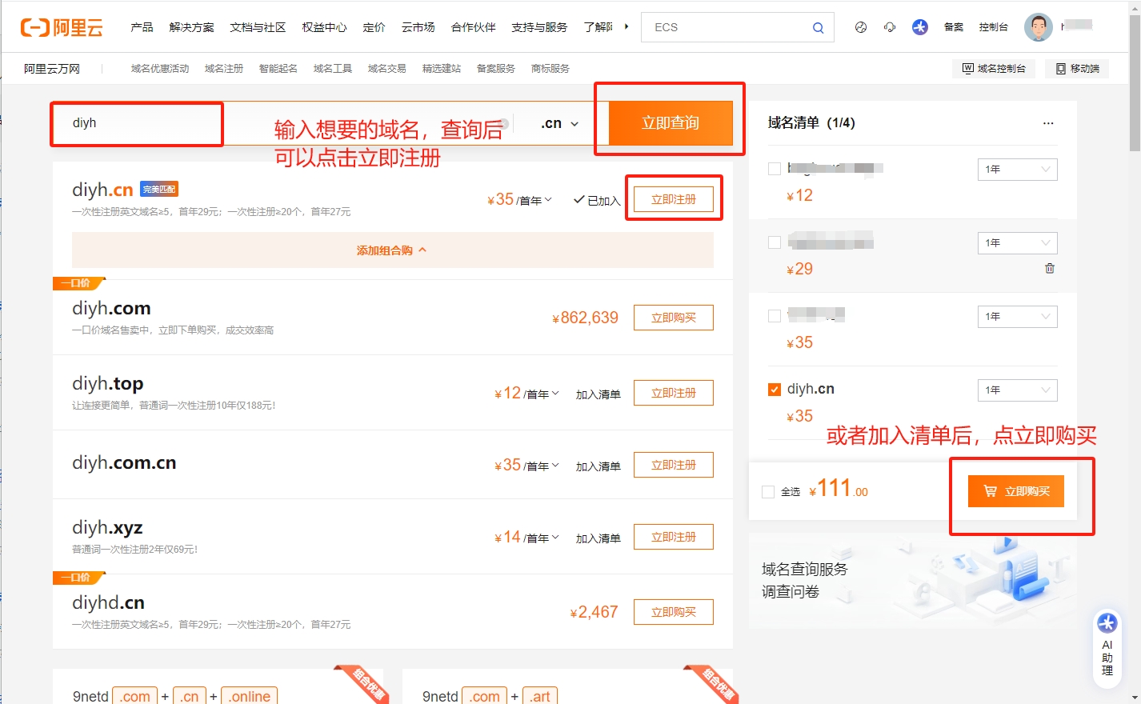Delete second domain using trash icon

point(1049,269)
